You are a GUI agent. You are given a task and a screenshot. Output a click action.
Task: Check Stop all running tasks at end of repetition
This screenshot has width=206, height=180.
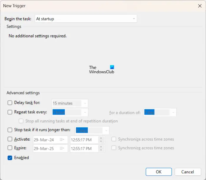point(21,121)
